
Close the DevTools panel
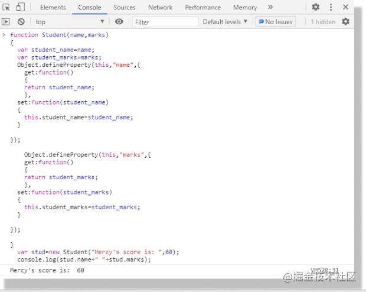(x=346, y=7)
